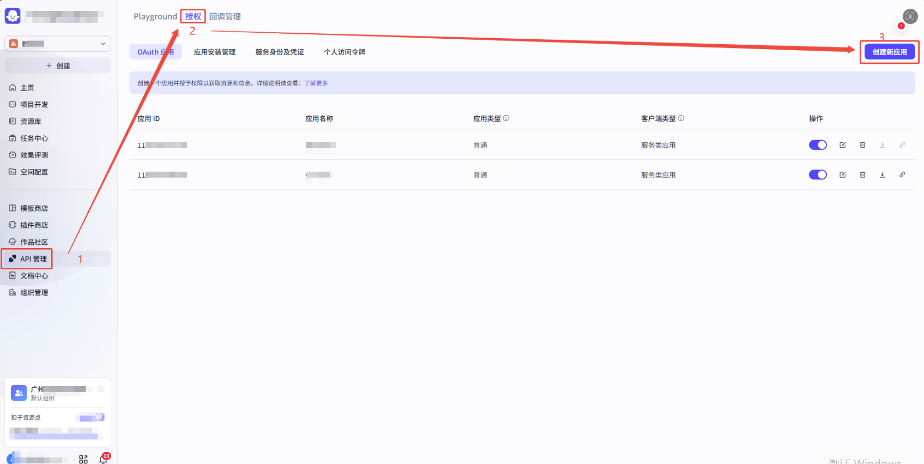Click the link icon in second app row
This screenshot has width=924, height=464.
pyautogui.click(x=902, y=175)
